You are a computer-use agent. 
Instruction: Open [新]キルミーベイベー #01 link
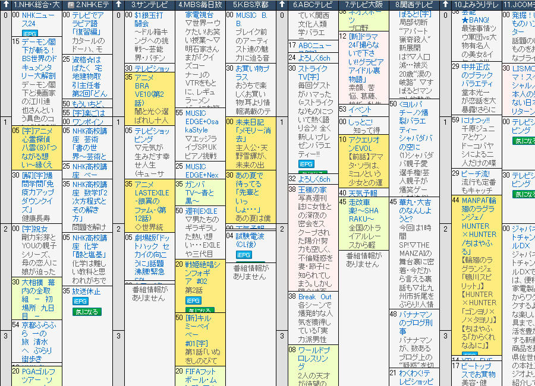[x=198, y=330]
